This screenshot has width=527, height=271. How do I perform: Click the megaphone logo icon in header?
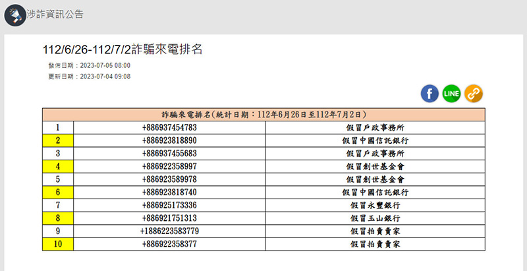click(14, 15)
